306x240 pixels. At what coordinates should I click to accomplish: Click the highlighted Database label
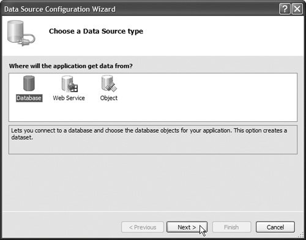29,98
